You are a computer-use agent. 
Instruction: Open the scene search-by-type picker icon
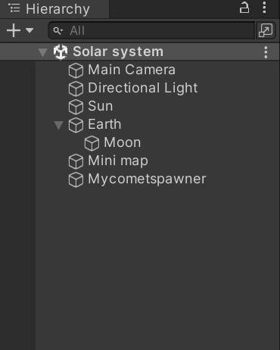coord(266,30)
